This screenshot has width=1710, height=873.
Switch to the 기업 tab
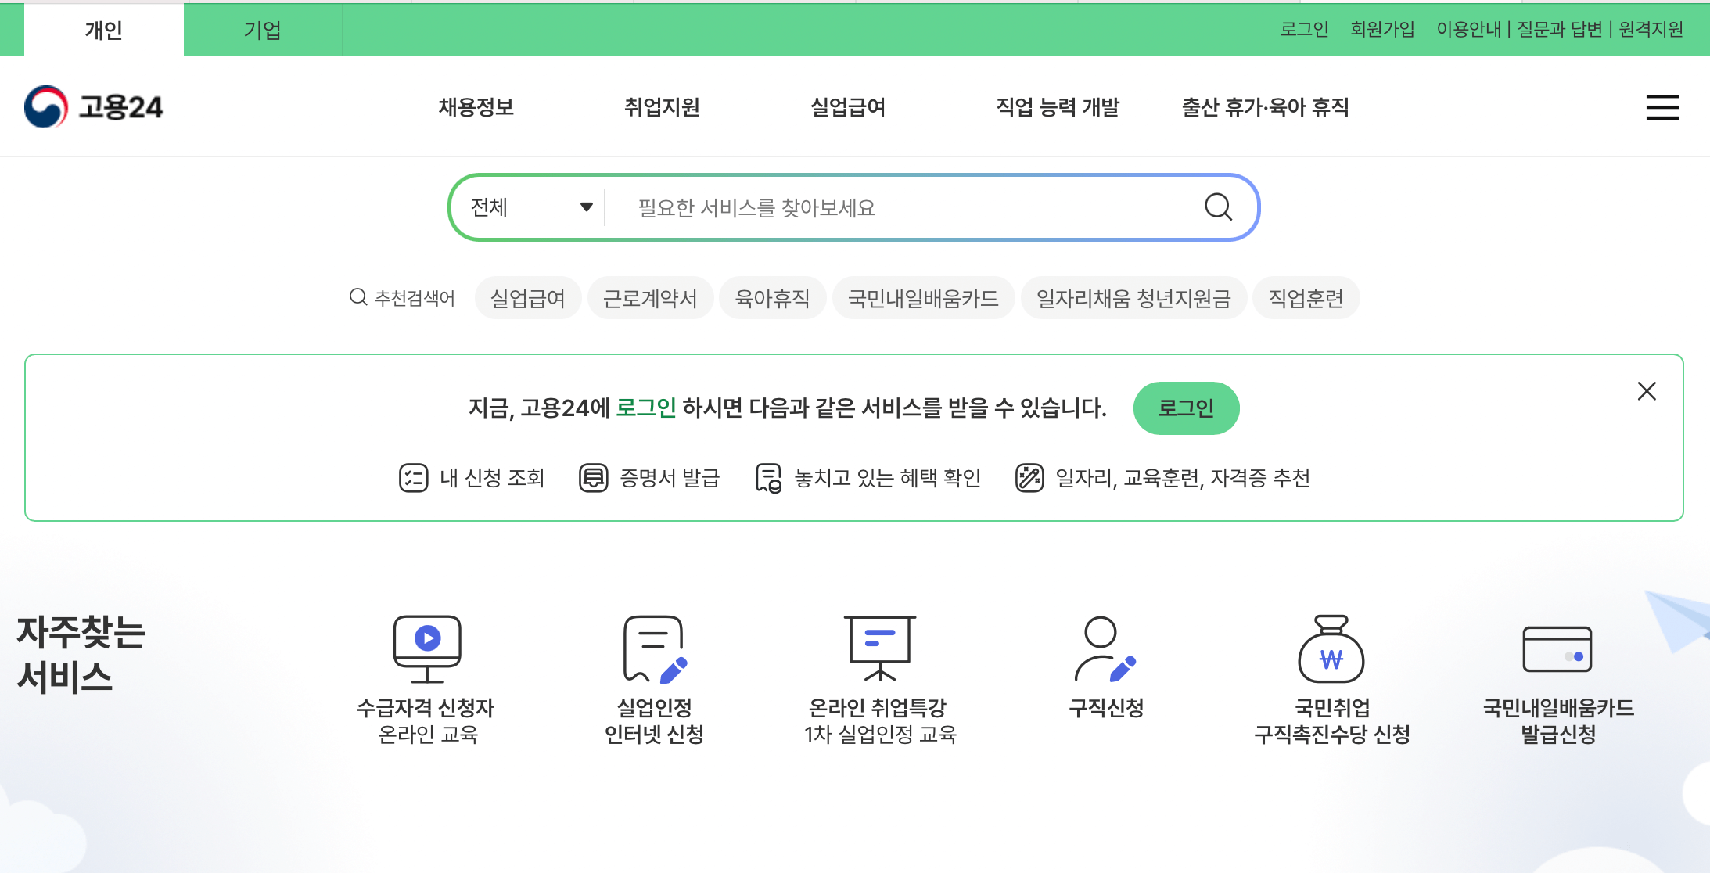point(261,29)
